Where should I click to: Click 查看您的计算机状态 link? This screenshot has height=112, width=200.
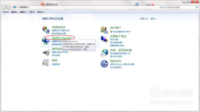pos(61,31)
